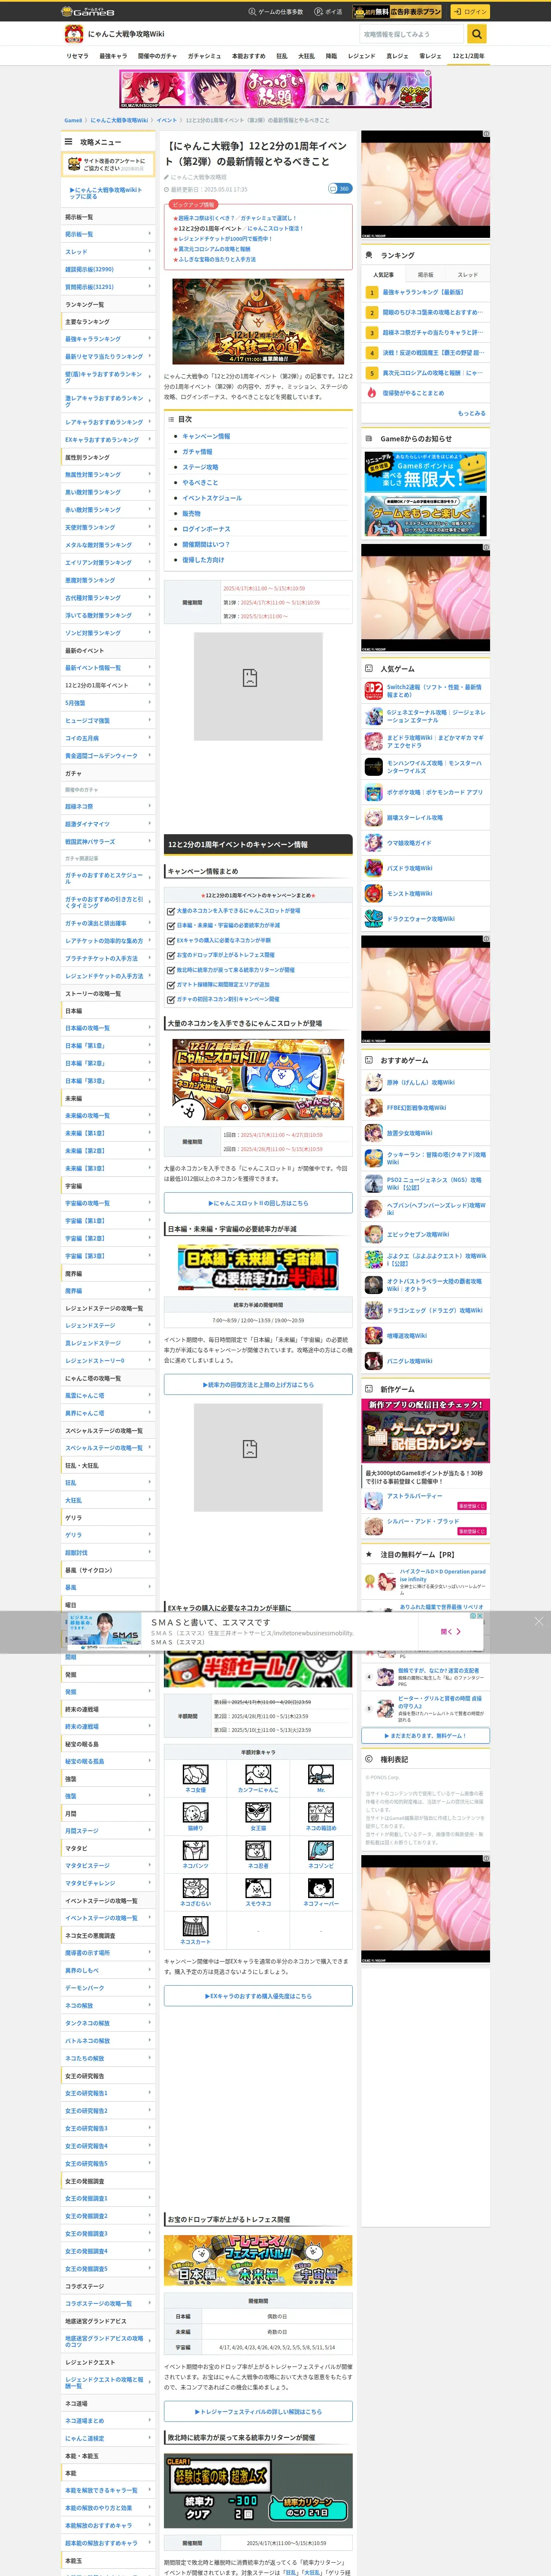Image resolution: width=551 pixels, height=2576 pixels.
Task: Click the にゃんこ大戦争攻略Wiki cat logo icon
Action: coord(74,34)
